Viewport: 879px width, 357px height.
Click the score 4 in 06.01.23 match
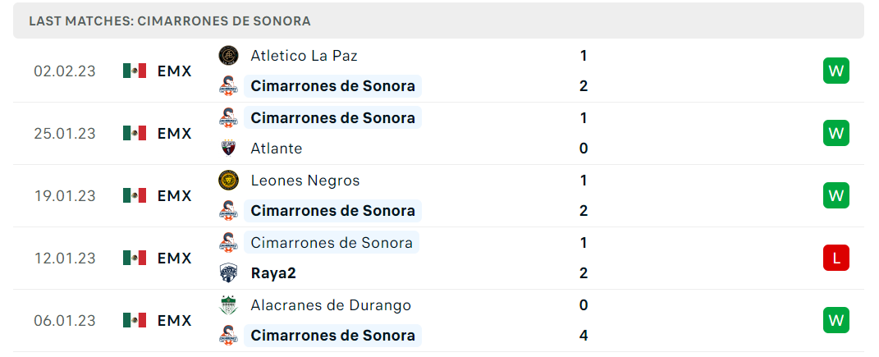[584, 336]
